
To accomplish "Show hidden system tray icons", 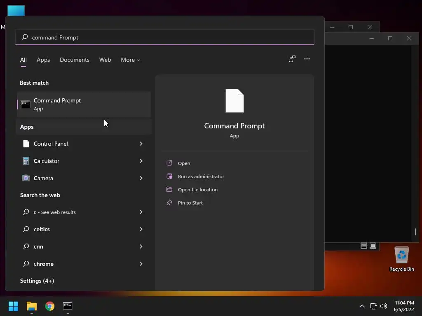I will pos(362,306).
